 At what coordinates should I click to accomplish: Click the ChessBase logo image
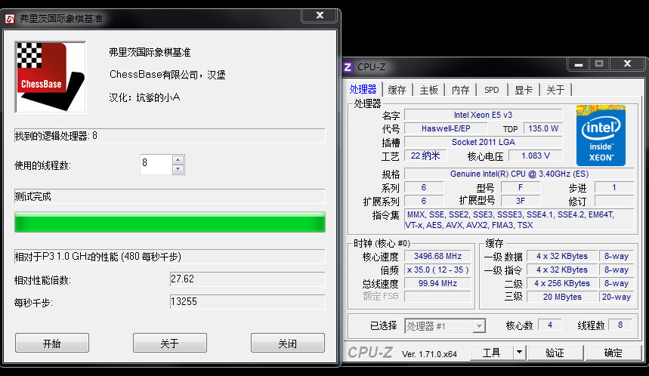50,76
